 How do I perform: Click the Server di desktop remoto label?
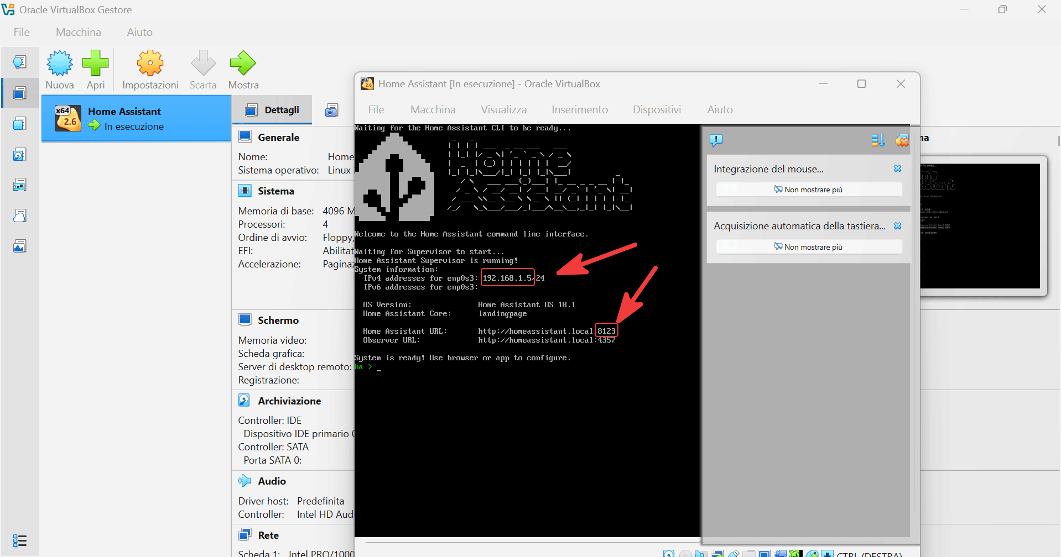coord(295,367)
